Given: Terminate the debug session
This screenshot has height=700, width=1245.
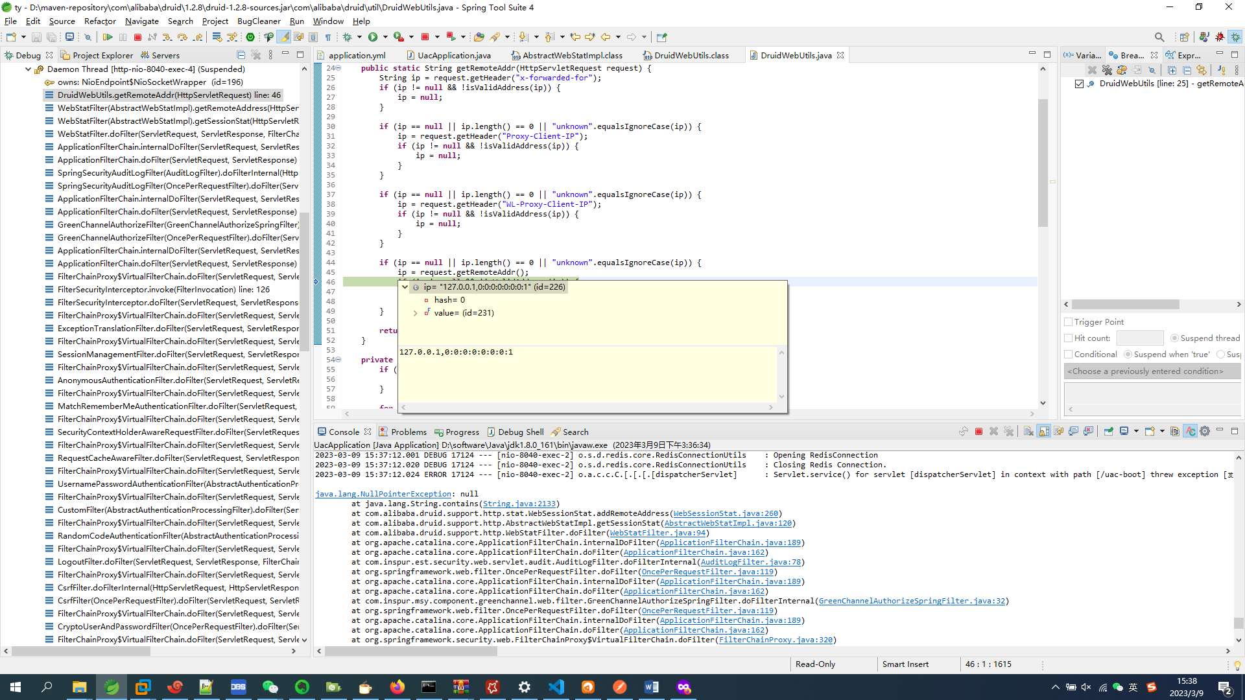Looking at the screenshot, I should coord(136,37).
